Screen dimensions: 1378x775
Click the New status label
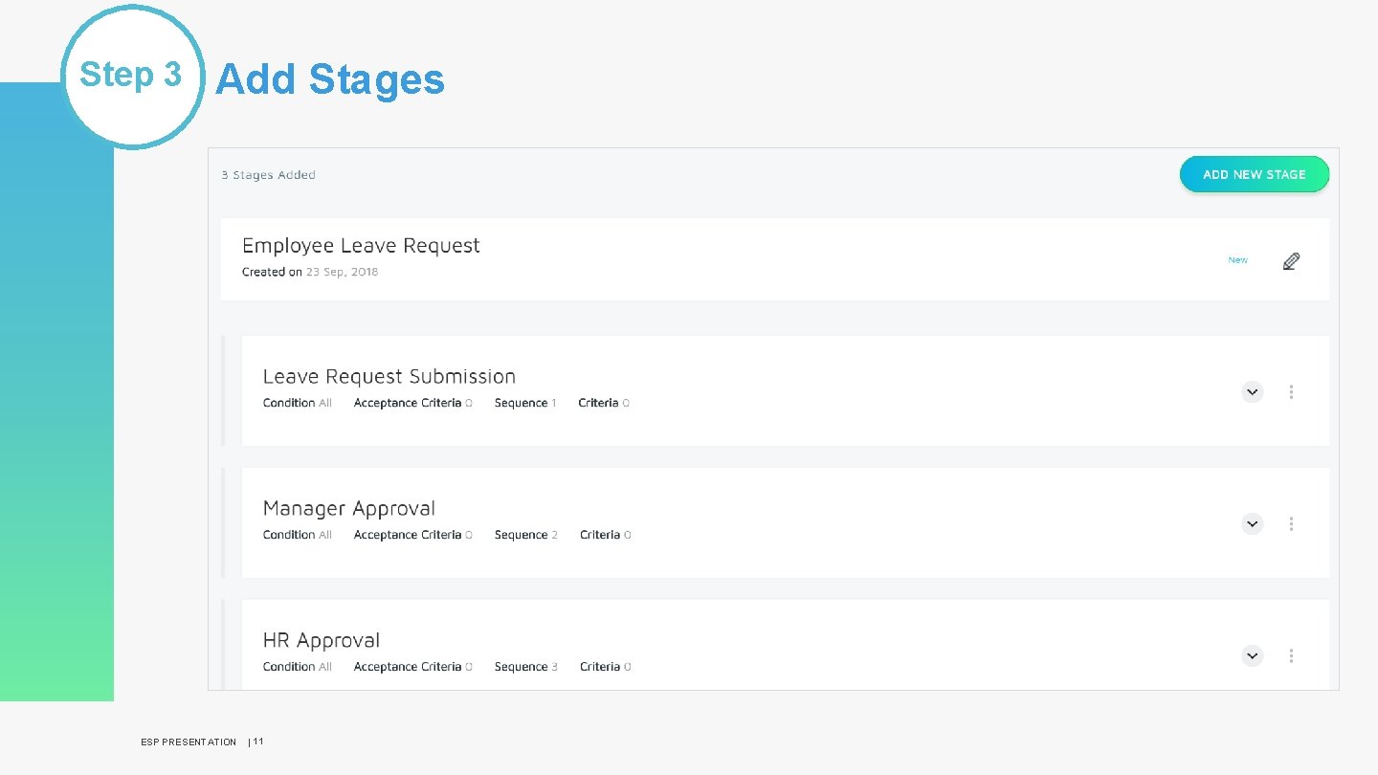pos(1237,259)
